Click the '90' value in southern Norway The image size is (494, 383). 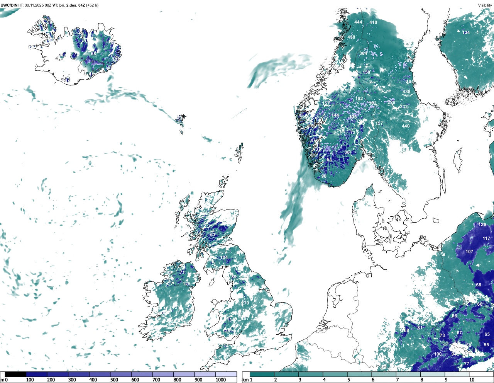tap(324, 176)
